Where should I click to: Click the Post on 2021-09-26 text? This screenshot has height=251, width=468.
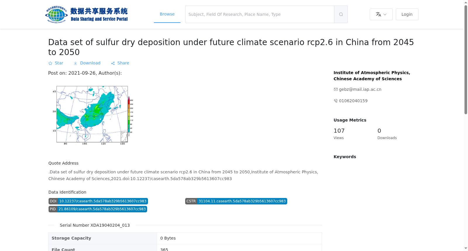tap(85, 73)
